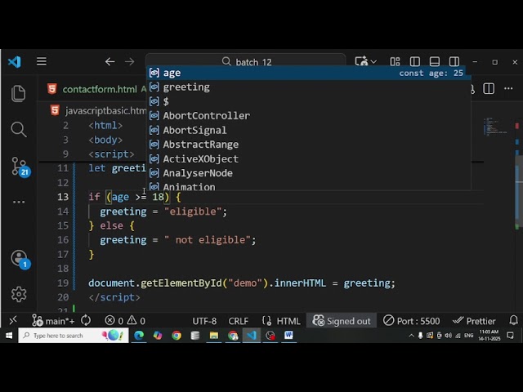Screen dimensions: 523x392
Task: Click Prettier status bar item
Action: pos(474,321)
